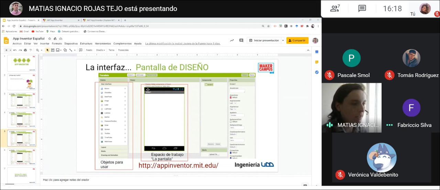This screenshot has height=190, width=440.
Task: Open the Archivo menu
Action: point(17,44)
